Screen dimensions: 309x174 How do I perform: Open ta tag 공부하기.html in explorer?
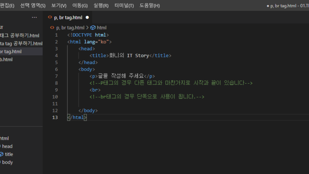click(21, 43)
